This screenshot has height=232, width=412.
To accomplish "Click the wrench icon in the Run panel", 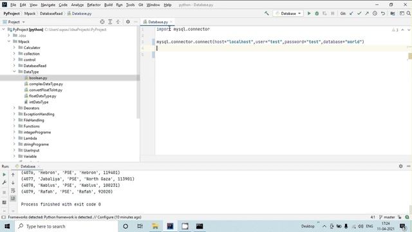I will tap(5, 182).
